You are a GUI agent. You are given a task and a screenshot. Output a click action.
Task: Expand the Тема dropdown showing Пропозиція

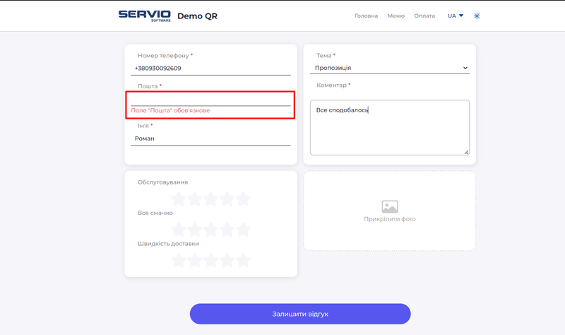tap(390, 68)
